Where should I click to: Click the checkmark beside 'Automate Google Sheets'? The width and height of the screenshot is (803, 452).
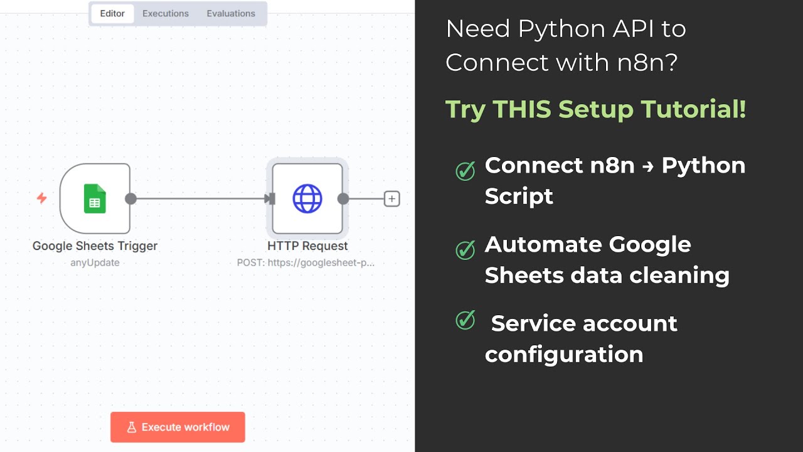click(465, 249)
